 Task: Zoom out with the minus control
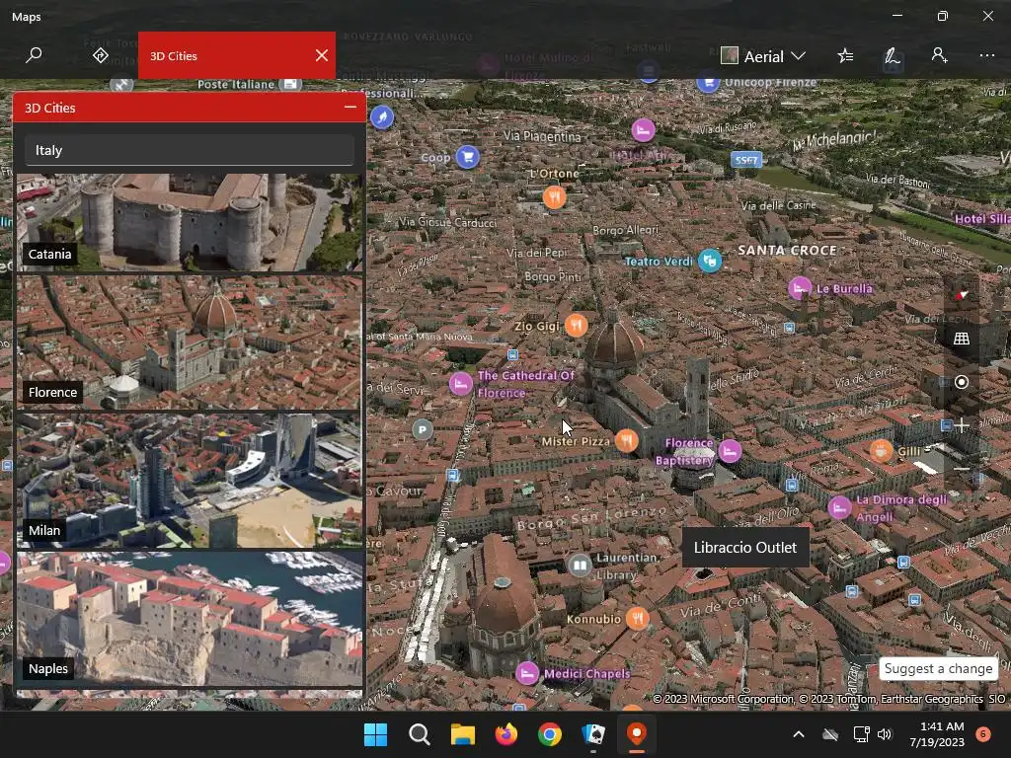click(962, 469)
